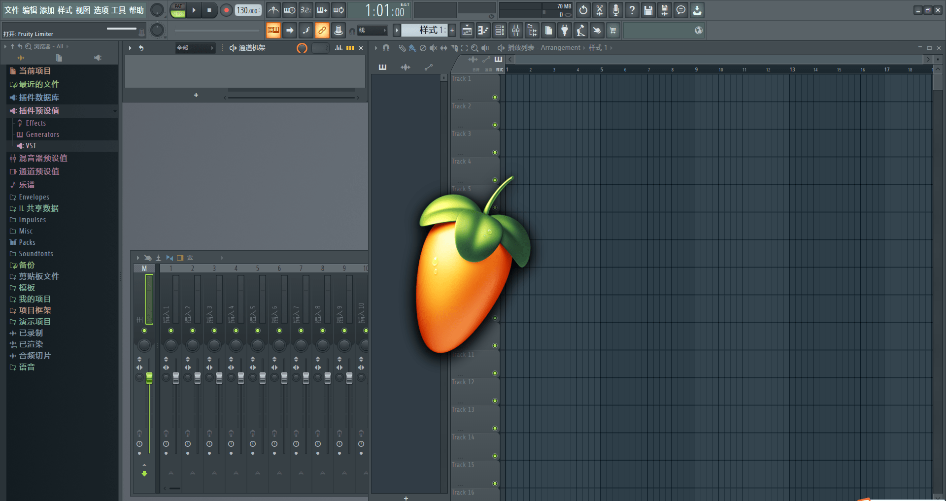This screenshot has height=501, width=946.
Task: Open the playlist view icon
Action: tap(467, 31)
